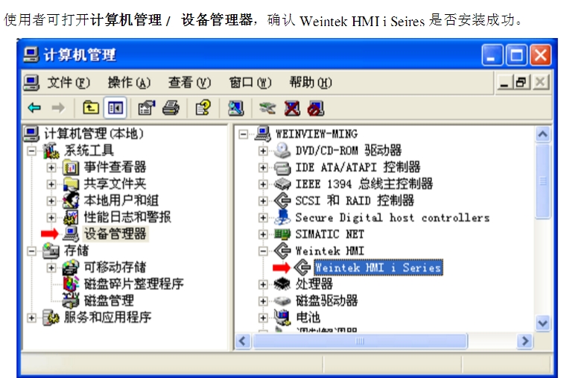Image resolution: width=561 pixels, height=378 pixels.
Task: Click the 事件查看器 icon
Action: tap(71, 167)
